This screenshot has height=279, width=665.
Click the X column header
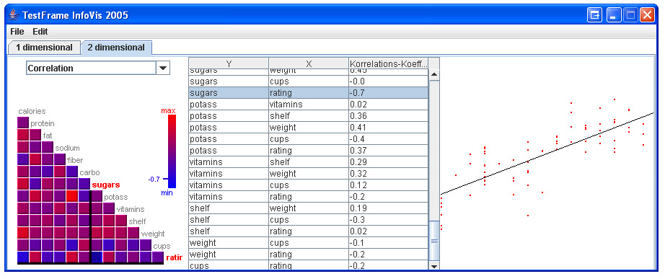(309, 63)
